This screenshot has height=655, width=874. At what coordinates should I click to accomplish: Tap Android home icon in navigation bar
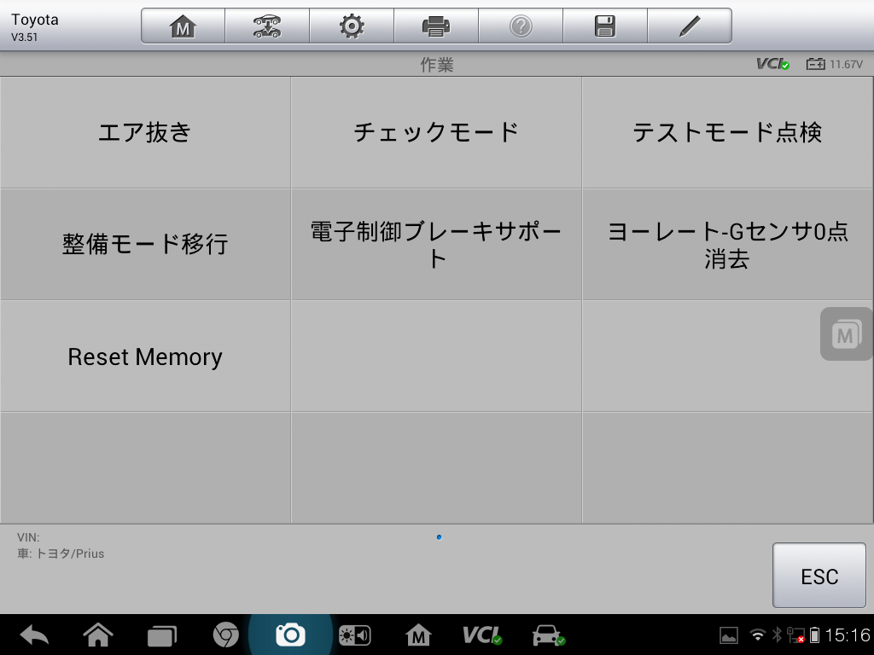(x=98, y=635)
